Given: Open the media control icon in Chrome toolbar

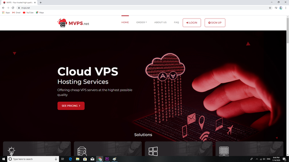Looking at the screenshot, I should pyautogui.click(x=276, y=8).
